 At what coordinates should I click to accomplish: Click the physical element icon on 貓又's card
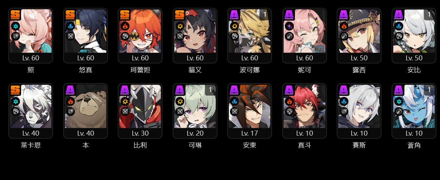pos(179,26)
